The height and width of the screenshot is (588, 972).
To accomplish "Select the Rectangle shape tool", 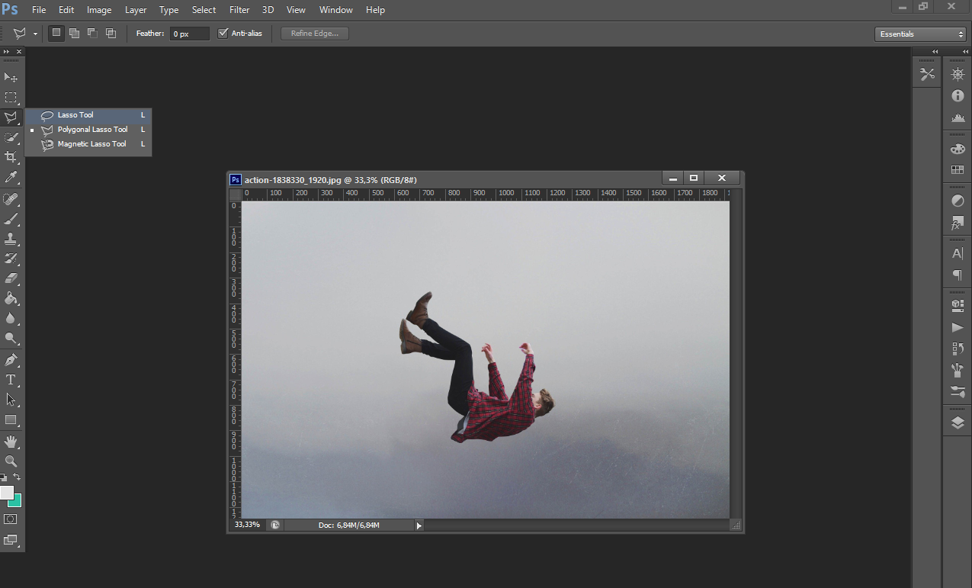I will 11,419.
